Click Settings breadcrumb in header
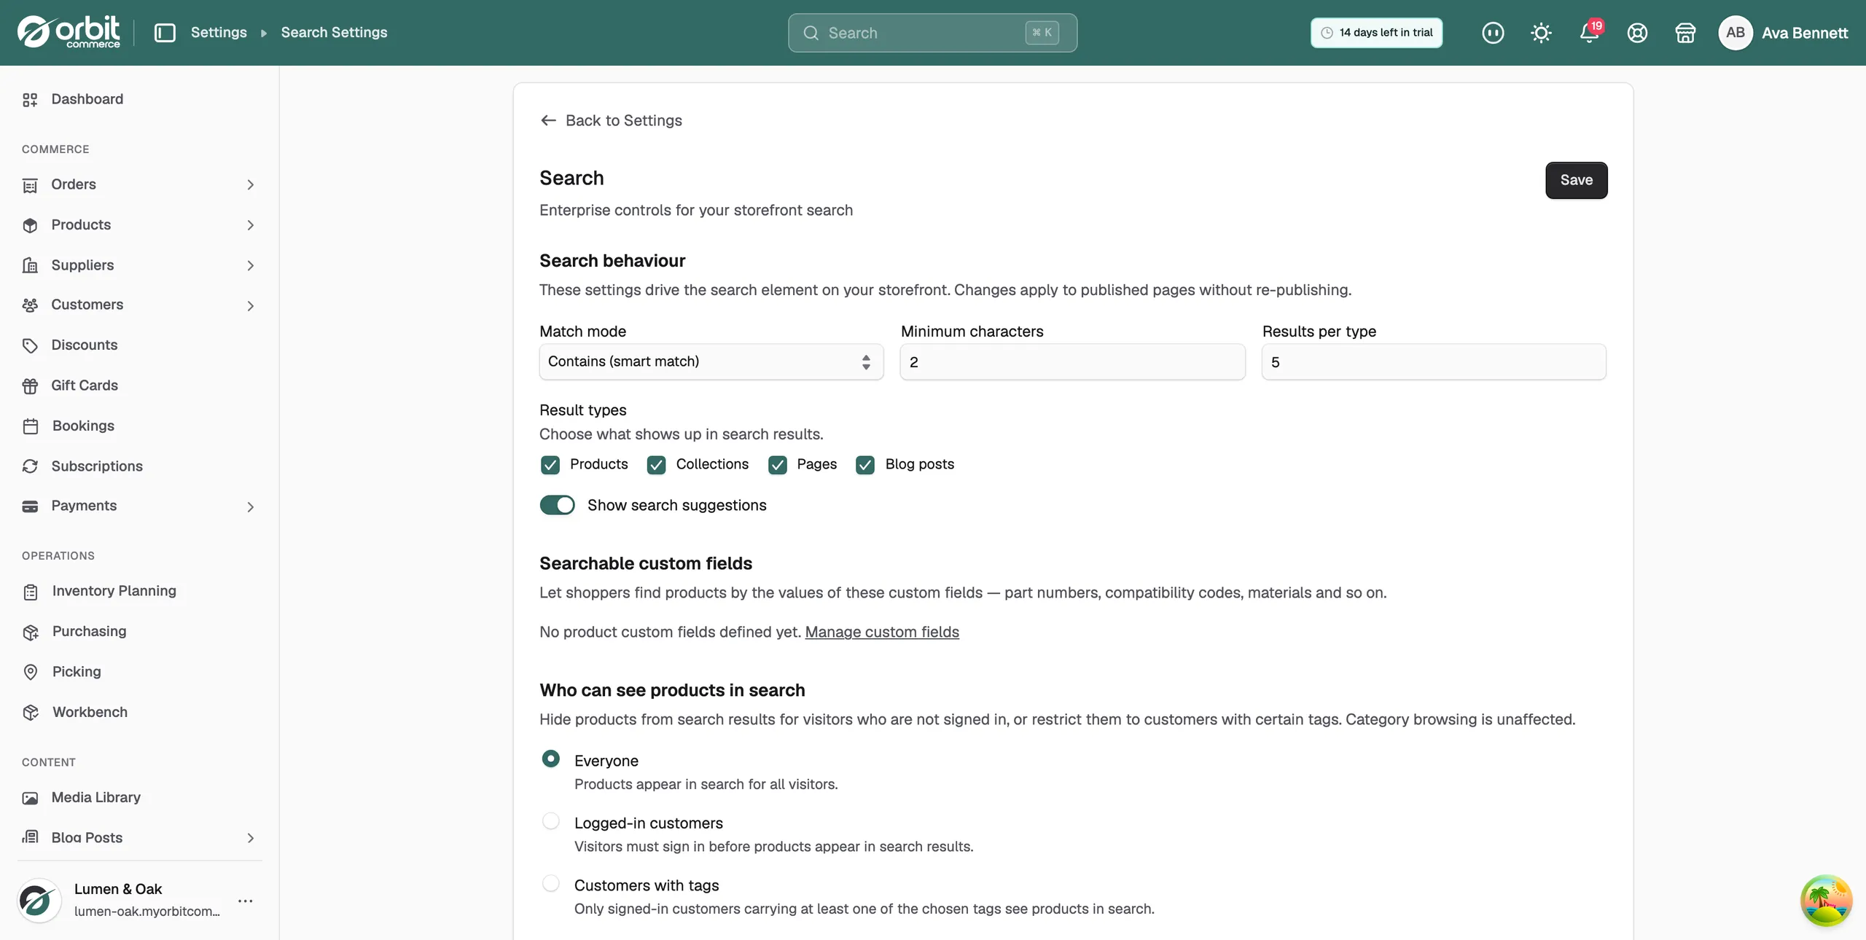 coord(219,32)
